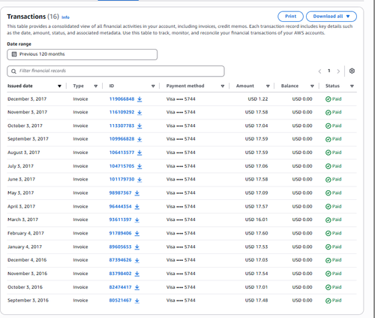The image size is (375, 318).
Task: Open the Download all dropdown
Action: pyautogui.click(x=331, y=17)
